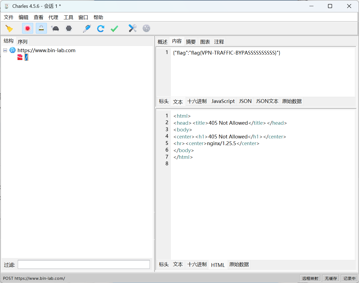
Task: Click the hexagon breakpoints icon
Action: point(69,28)
